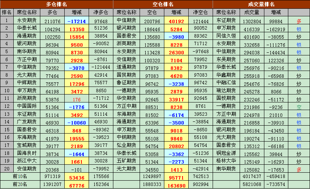Click volume change 122326
This screenshot has width=310, height=189.
276,61
